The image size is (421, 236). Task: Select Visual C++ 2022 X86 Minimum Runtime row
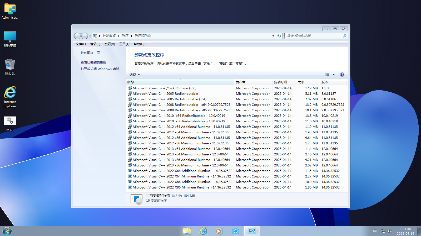click(x=236, y=187)
